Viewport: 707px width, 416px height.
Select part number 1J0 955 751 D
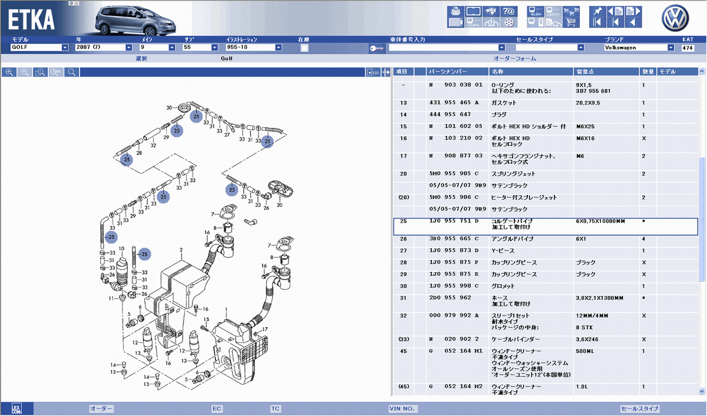tap(453, 221)
